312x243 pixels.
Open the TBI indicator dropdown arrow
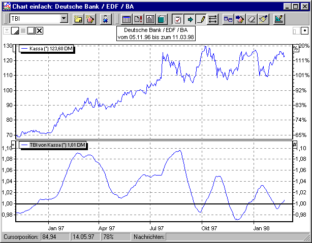(64, 19)
